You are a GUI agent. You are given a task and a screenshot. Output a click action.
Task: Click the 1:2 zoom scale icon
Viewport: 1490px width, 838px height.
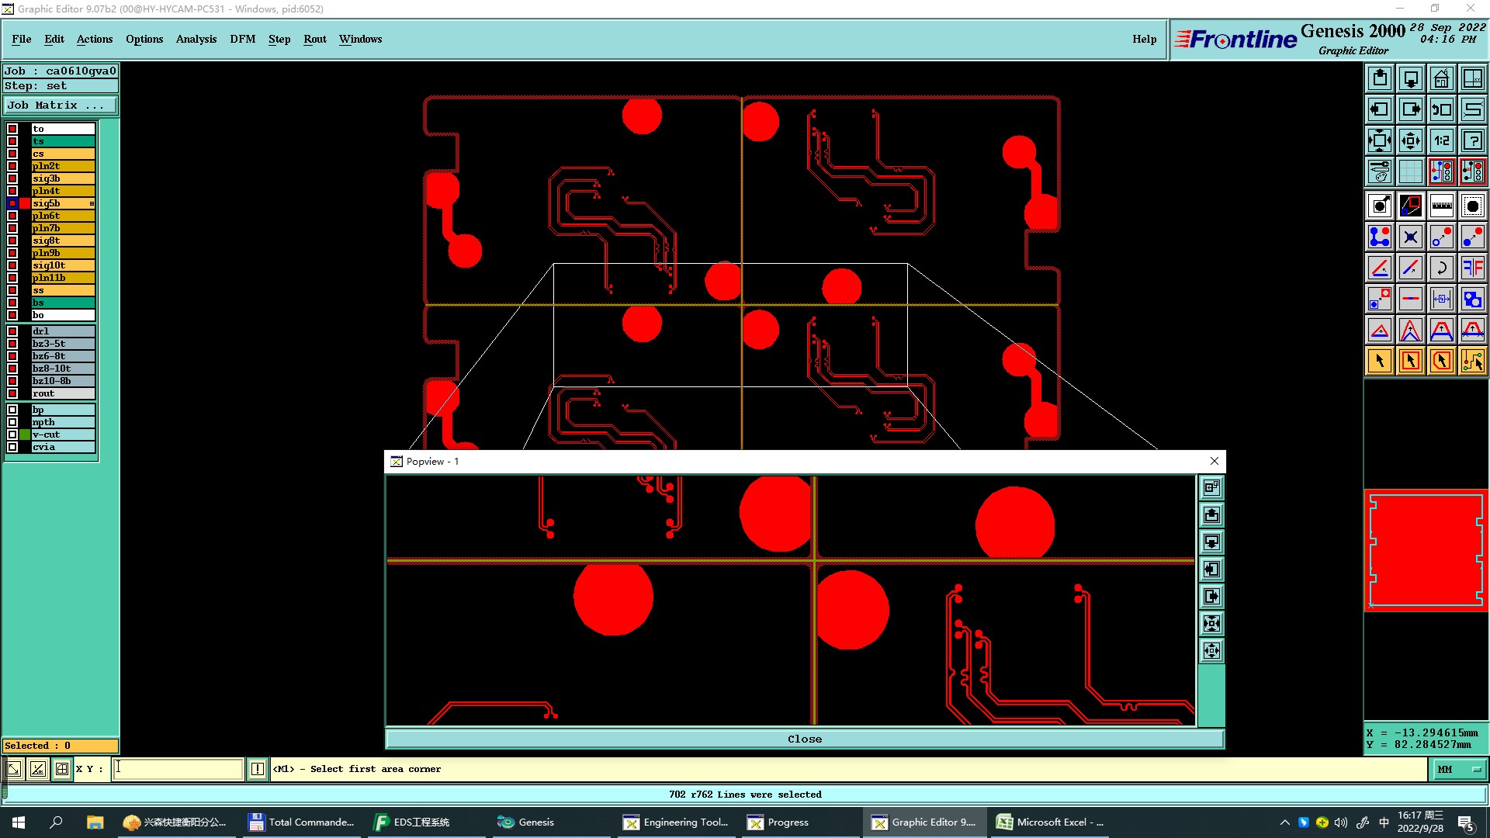pyautogui.click(x=1441, y=140)
